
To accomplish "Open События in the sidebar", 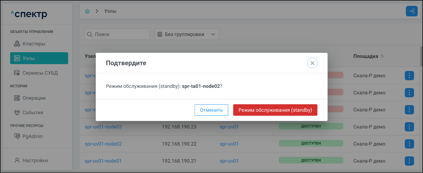I will (x=33, y=113).
